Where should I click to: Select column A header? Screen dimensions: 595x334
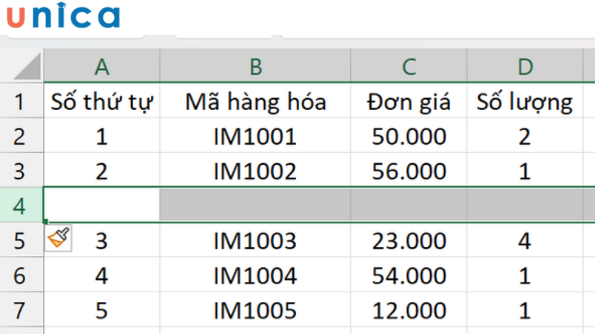102,66
